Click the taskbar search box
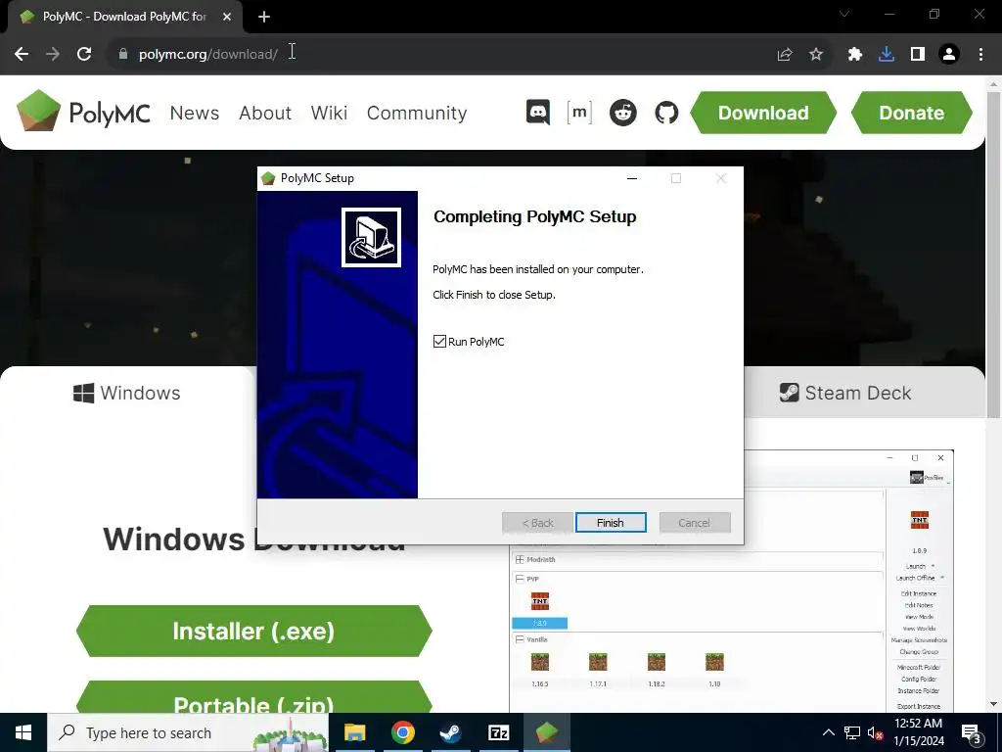The image size is (1002, 752). point(188,732)
